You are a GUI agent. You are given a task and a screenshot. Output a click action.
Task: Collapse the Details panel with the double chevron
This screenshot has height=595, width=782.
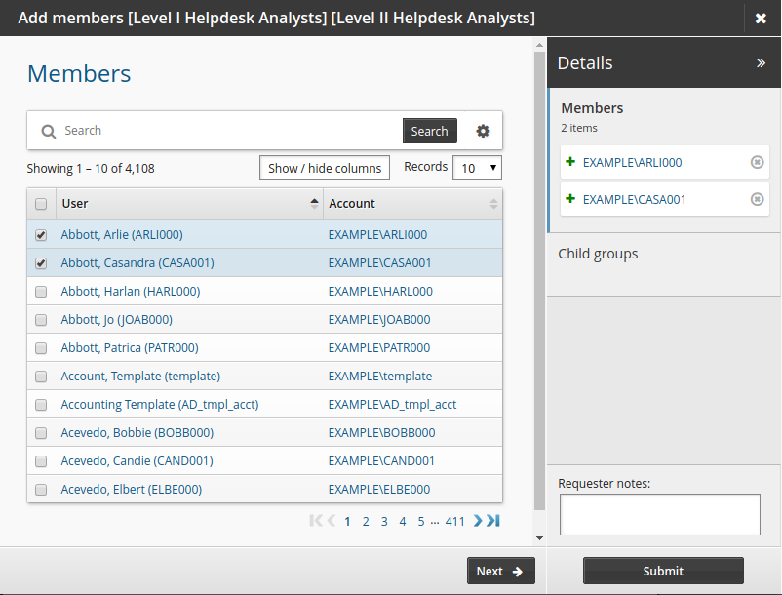pyautogui.click(x=761, y=63)
